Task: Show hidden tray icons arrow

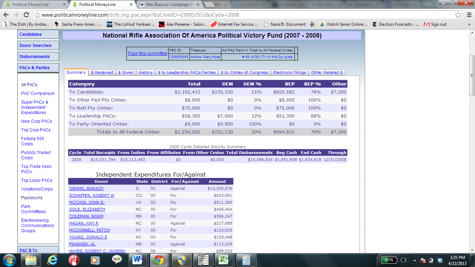Action: [414, 260]
